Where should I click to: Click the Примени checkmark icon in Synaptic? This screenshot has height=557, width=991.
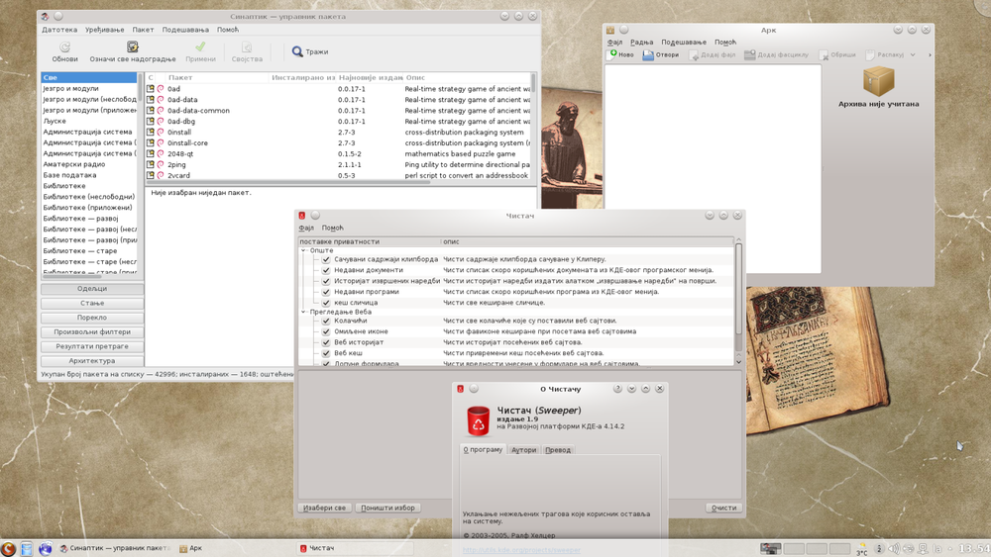[200, 46]
